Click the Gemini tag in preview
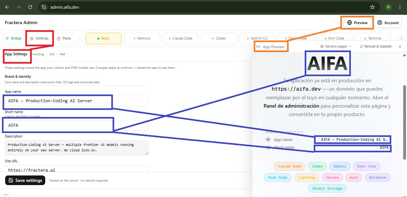Image resolution: width=407 pixels, height=197 pixels. 340,166
